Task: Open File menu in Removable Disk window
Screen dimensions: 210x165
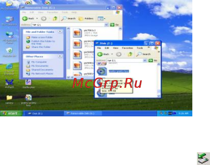Action: click(x=24, y=12)
